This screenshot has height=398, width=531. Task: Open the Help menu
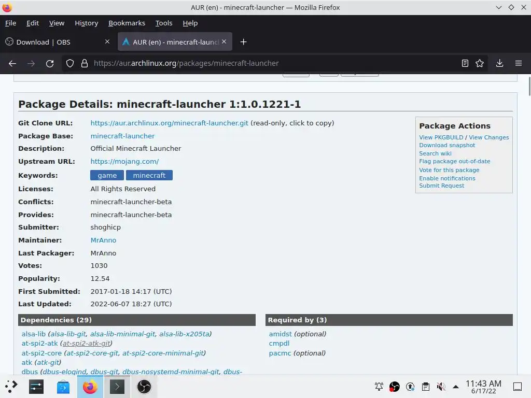(x=190, y=23)
